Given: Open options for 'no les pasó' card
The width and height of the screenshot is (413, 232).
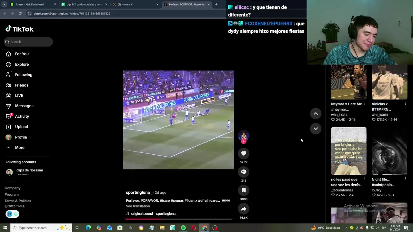Looking at the screenshot, I should pos(365,179).
